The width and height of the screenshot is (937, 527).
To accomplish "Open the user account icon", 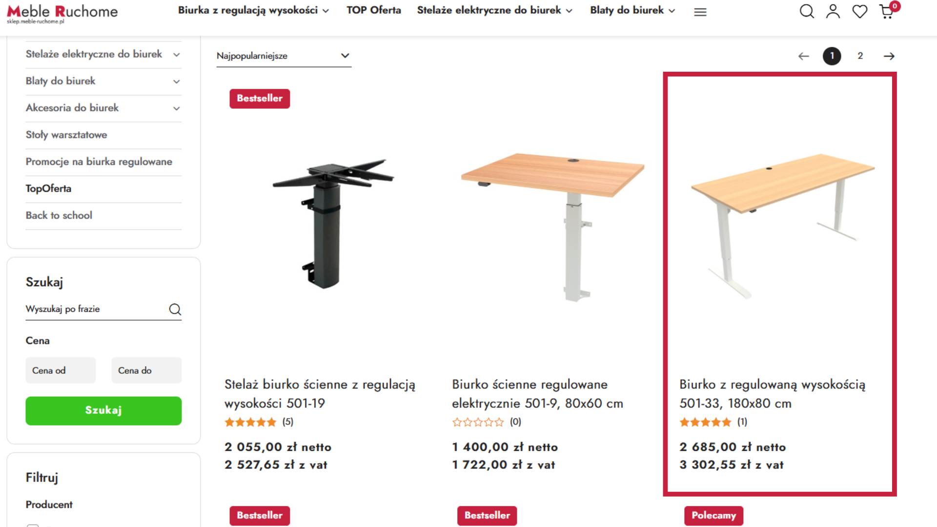I will click(x=833, y=11).
